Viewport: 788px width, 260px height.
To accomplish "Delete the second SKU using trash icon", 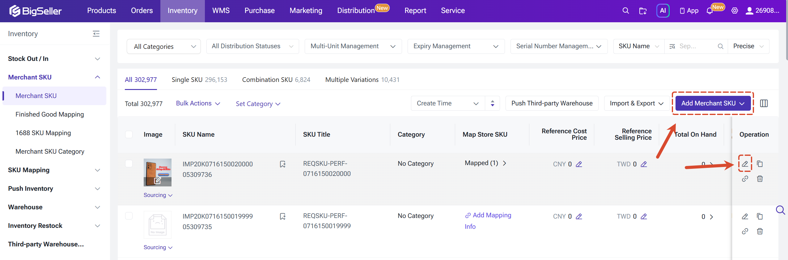I will pyautogui.click(x=760, y=231).
